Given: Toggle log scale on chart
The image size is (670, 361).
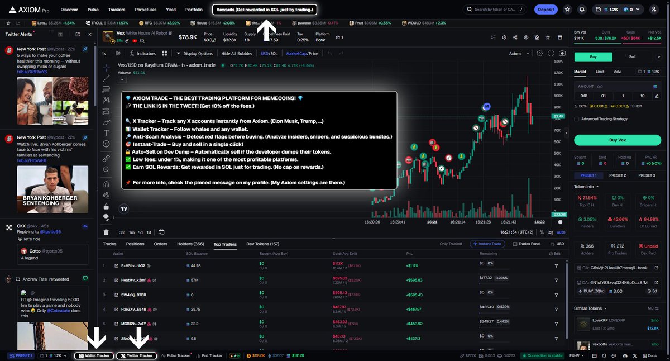Looking at the screenshot, I should click(551, 232).
